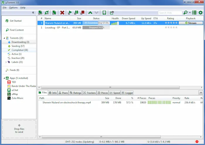Move torrent up in queue
This screenshot has width=205, height=145.
point(90,13)
